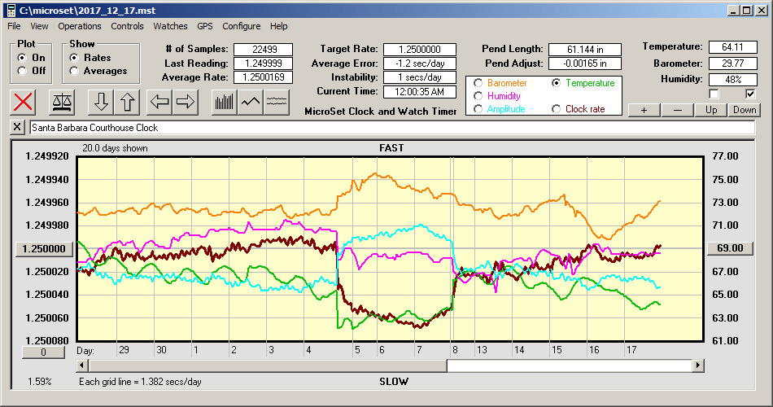
Task: Select the Barometer trace radio button
Action: 478,83
